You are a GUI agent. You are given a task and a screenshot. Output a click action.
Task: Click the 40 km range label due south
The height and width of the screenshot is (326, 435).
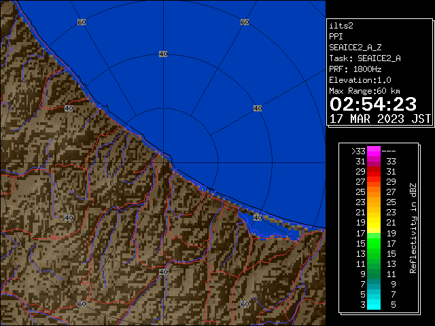pos(163,272)
